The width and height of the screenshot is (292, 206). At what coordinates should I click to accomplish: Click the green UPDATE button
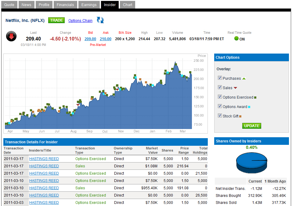pos(252,126)
